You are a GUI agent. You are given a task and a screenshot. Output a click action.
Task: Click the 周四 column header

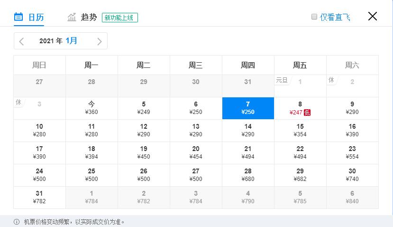pos(248,65)
